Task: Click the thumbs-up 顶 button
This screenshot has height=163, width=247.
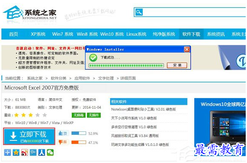Action: click(63, 133)
